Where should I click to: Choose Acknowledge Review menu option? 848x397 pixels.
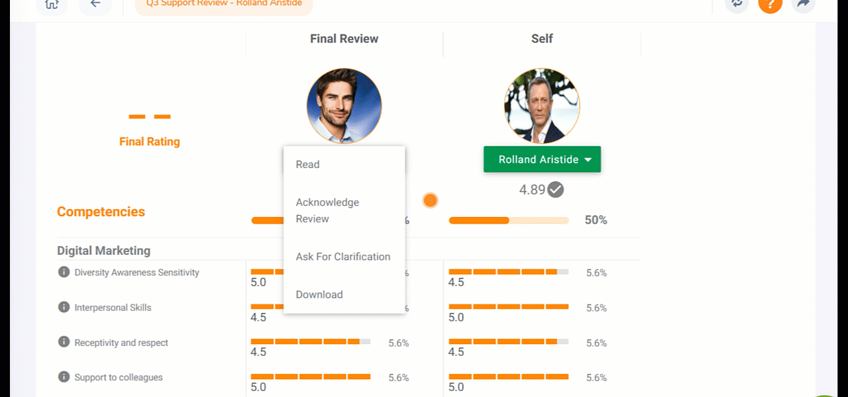pos(327,210)
